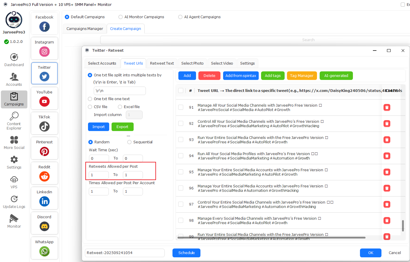The image size is (410, 262).
Task: Open the Discord platform icon
Action: point(44,226)
